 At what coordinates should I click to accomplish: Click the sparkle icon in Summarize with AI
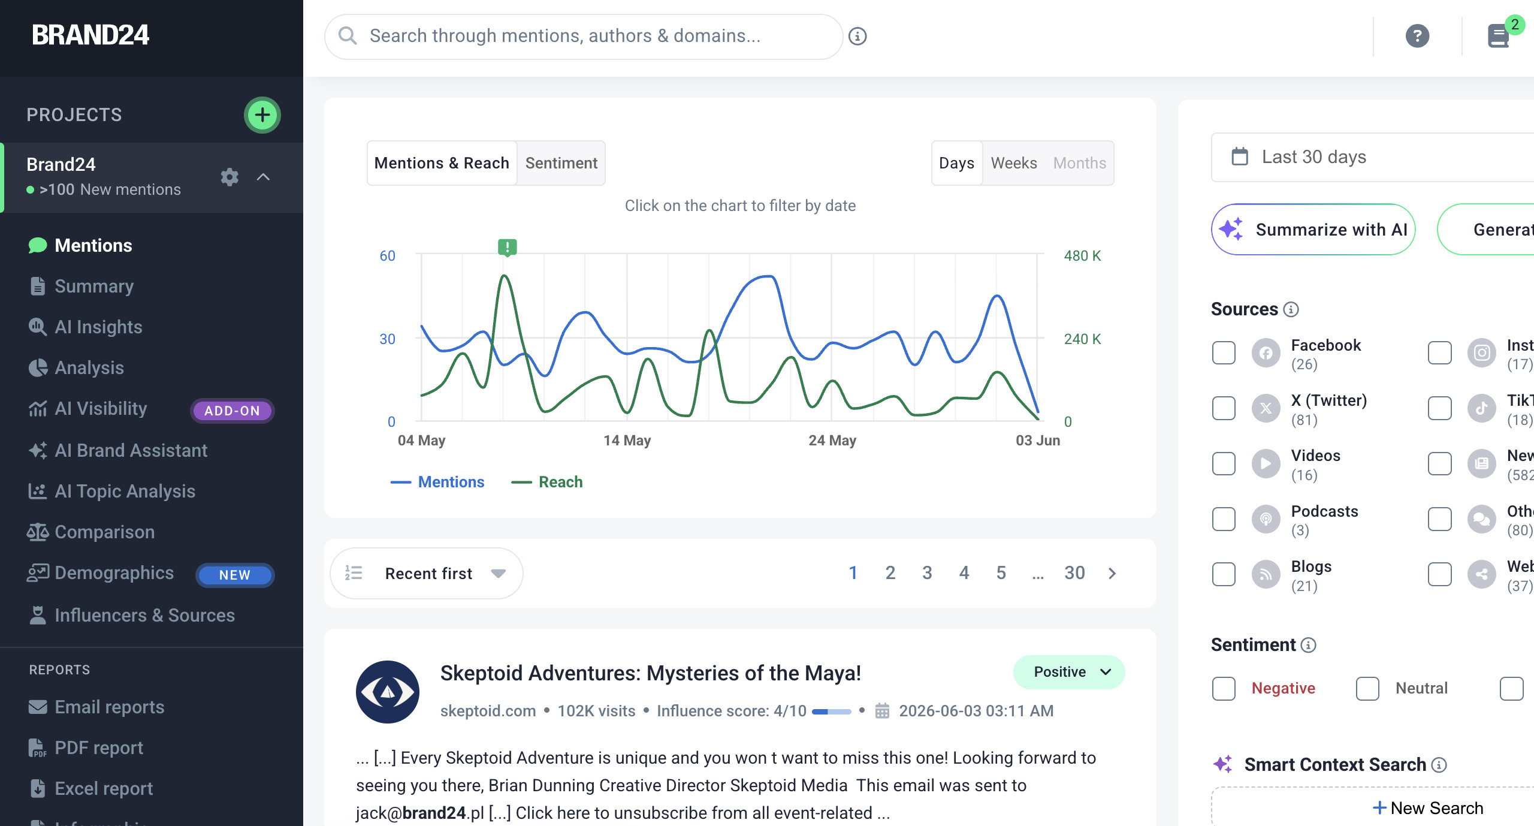click(x=1231, y=230)
